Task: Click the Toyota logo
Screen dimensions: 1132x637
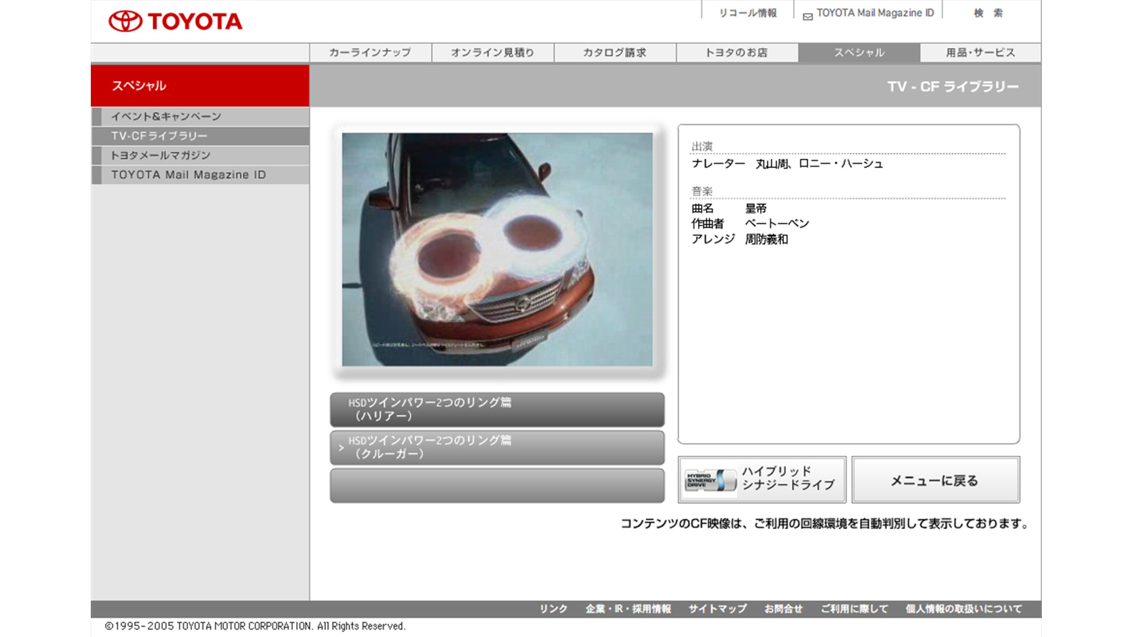Action: 175,21
